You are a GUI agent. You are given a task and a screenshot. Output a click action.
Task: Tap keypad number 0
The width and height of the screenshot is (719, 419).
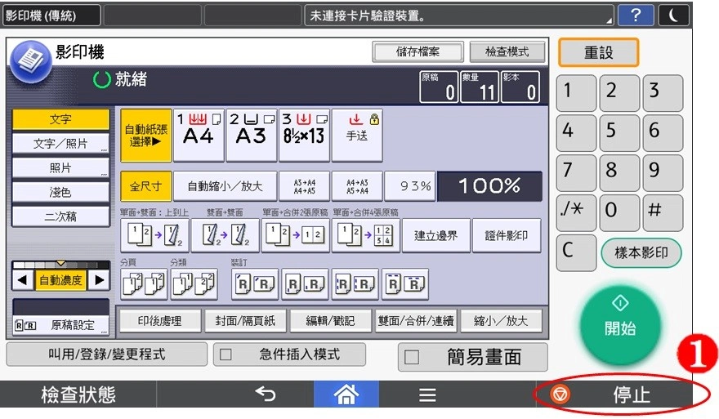619,212
